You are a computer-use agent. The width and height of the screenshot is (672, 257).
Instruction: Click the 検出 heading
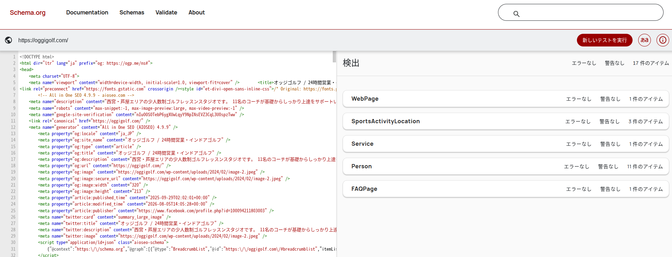click(351, 63)
